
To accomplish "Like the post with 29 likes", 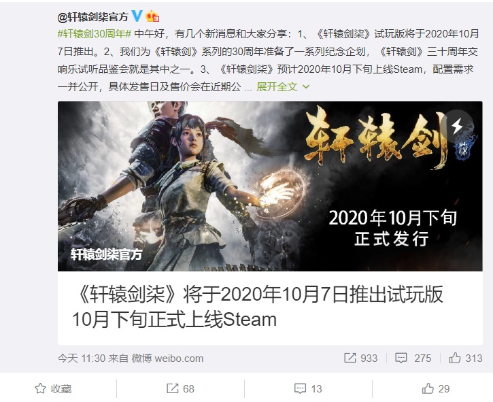I will point(436,388).
